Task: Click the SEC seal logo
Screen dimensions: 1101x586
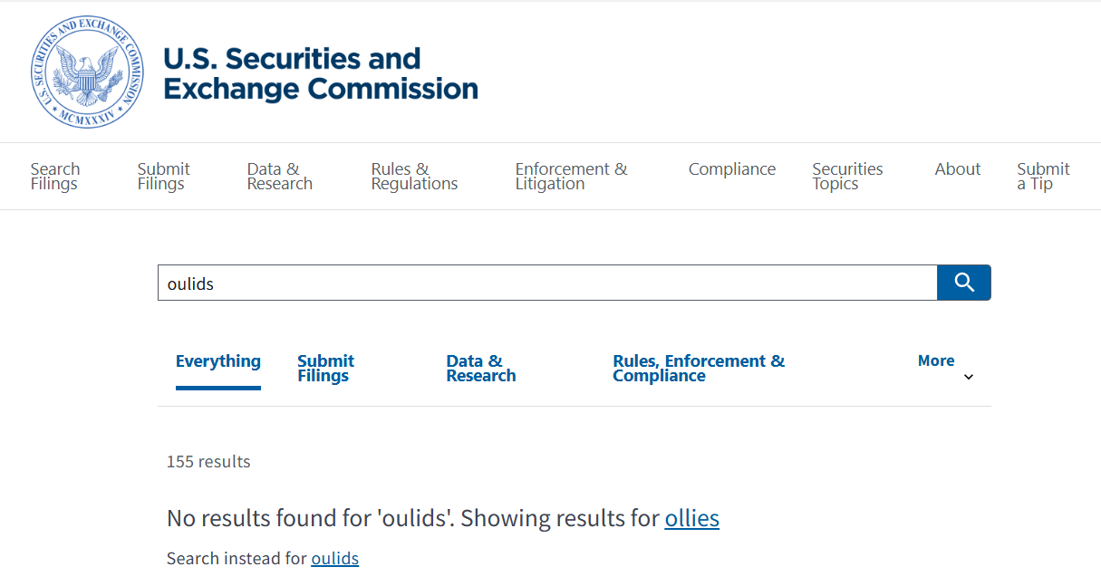Action: pyautogui.click(x=87, y=72)
